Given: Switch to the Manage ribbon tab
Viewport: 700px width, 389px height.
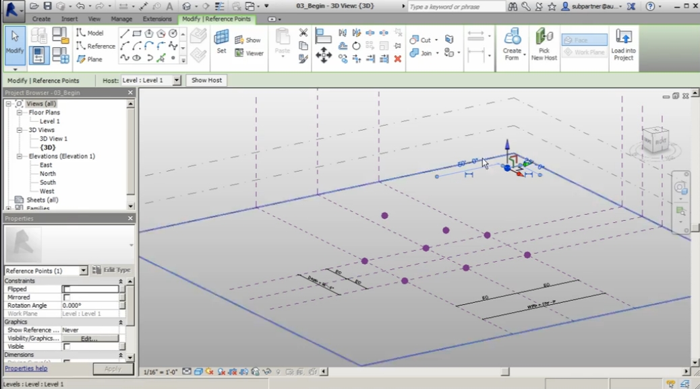Looking at the screenshot, I should (121, 19).
